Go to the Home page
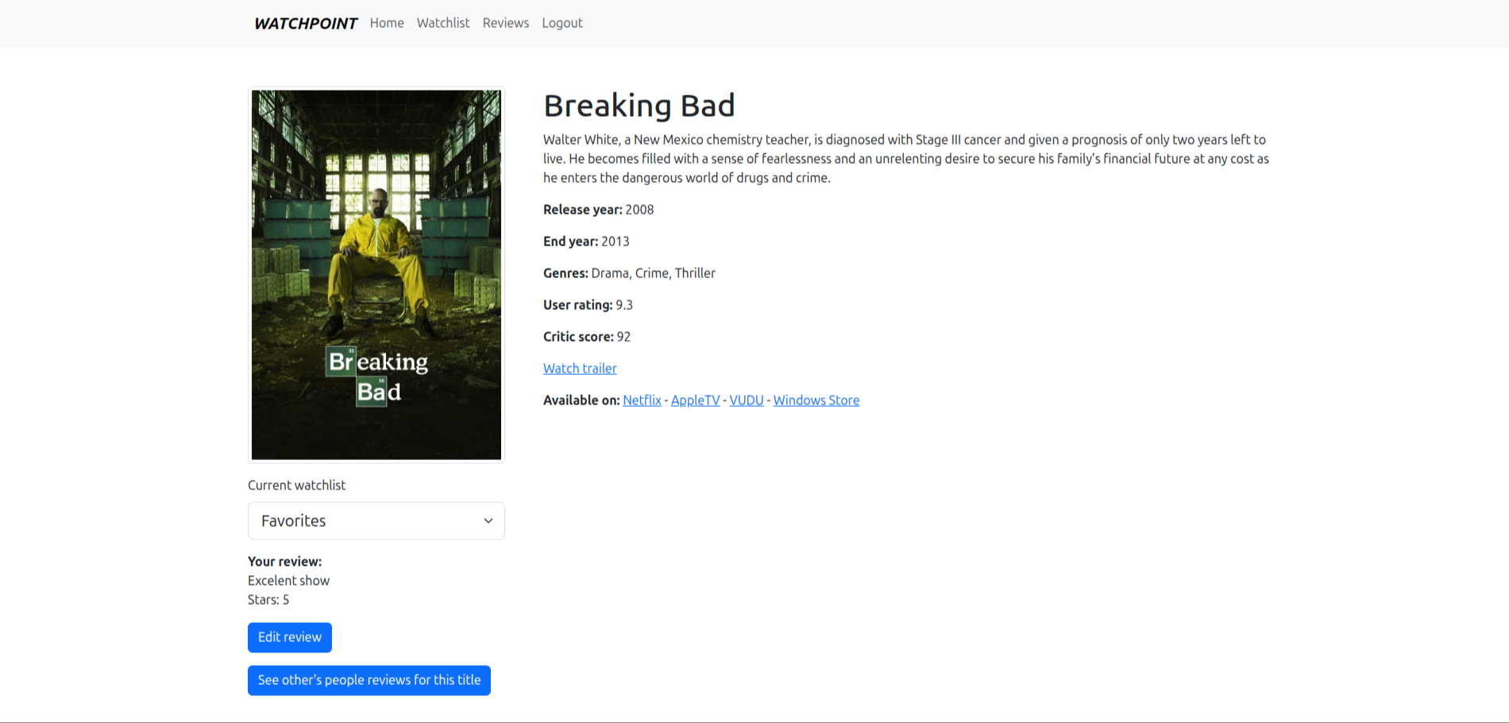This screenshot has width=1509, height=723. (387, 23)
